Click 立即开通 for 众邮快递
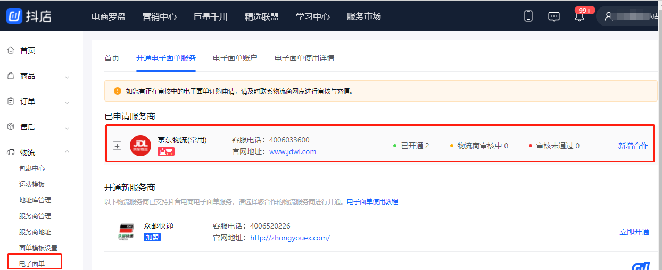This screenshot has width=662, height=270. coord(634,232)
